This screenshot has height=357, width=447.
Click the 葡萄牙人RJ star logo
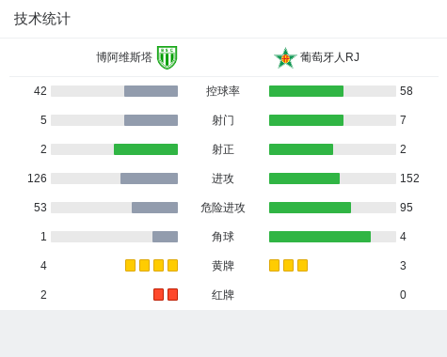pos(285,58)
